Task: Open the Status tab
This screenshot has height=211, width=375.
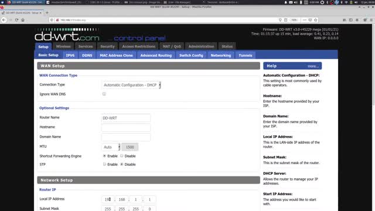Action: point(227,46)
